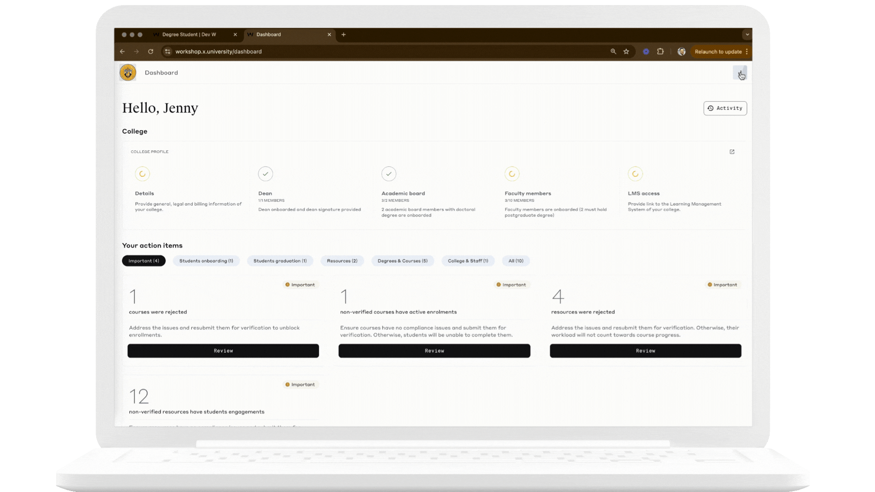This screenshot has height=492, width=875.
Task: Filter by Students onboarding (1)
Action: tap(206, 261)
